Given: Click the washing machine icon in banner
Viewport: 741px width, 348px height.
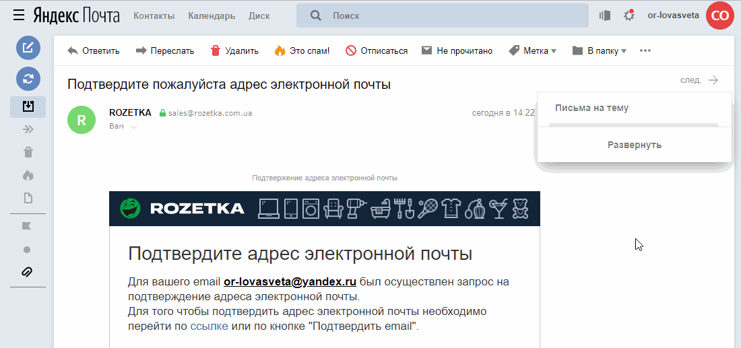Looking at the screenshot, I should click(310, 208).
